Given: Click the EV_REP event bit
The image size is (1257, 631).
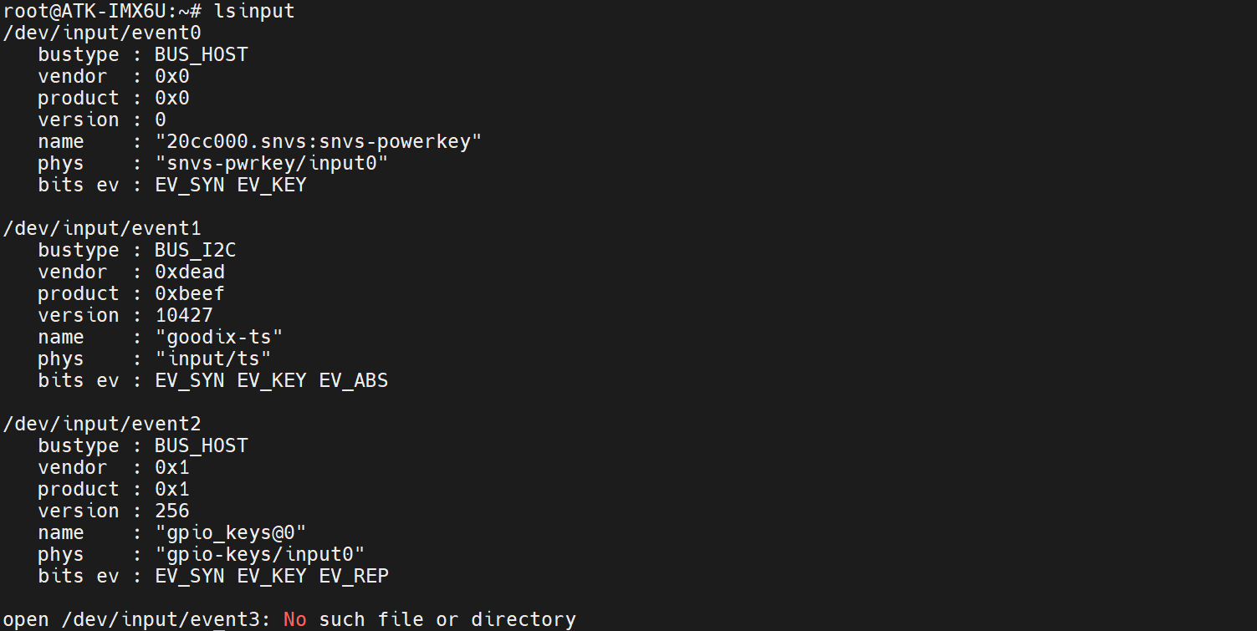Looking at the screenshot, I should pos(354,577).
